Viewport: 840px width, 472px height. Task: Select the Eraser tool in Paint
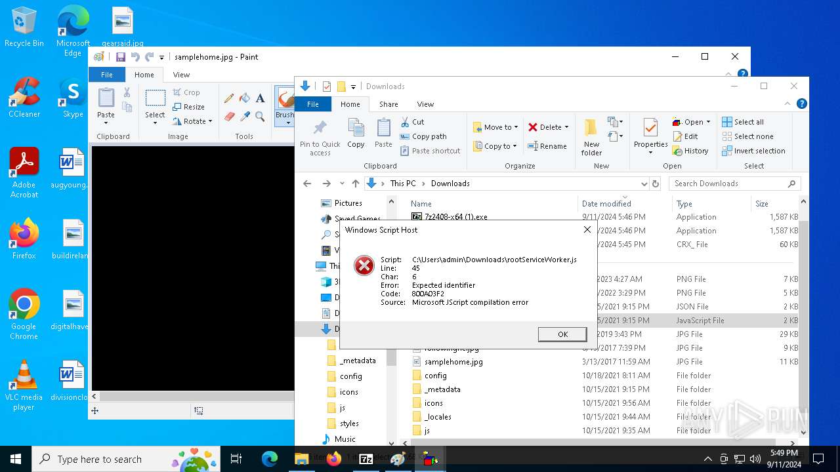pyautogui.click(x=229, y=117)
